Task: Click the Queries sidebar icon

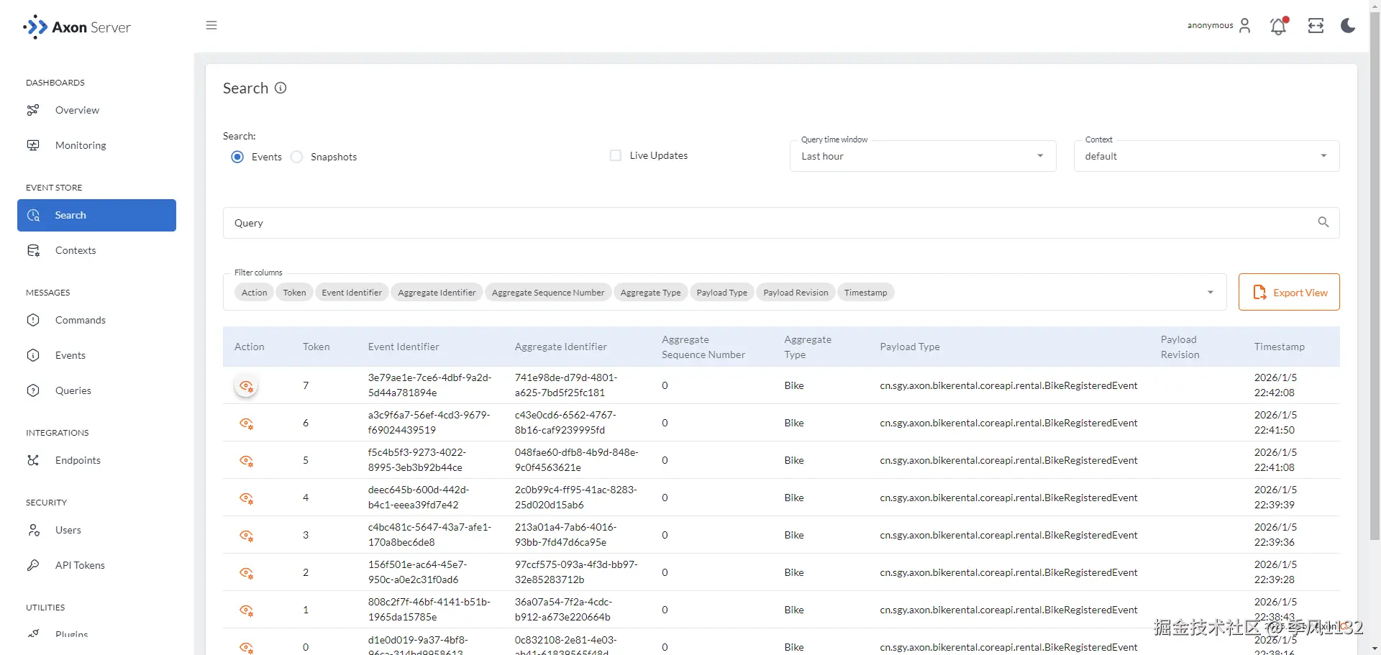Action: coord(33,390)
